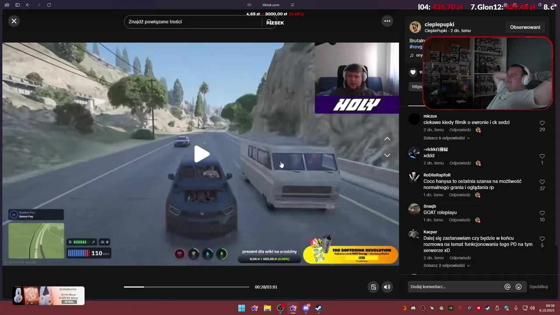Play the paused TikTok video
The height and width of the screenshot is (315, 560).
201,154
